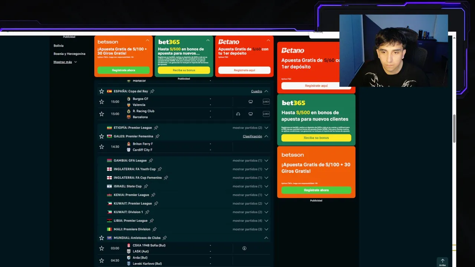
Task: Pin the Inglaterra FA Cup Femenina
Action: tap(166, 178)
